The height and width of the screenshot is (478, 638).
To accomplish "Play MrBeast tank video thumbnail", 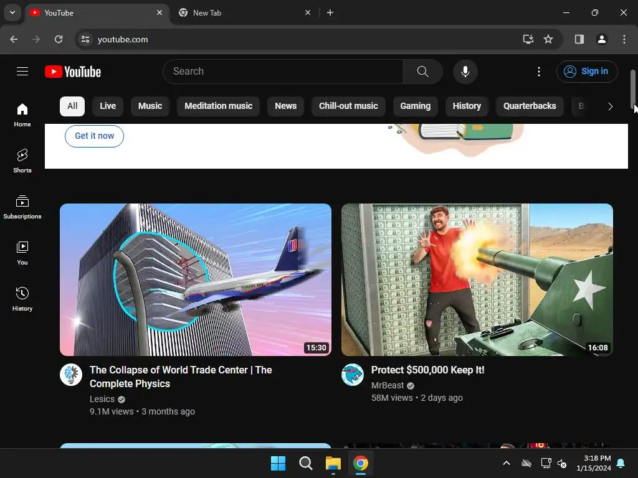I will (x=477, y=279).
